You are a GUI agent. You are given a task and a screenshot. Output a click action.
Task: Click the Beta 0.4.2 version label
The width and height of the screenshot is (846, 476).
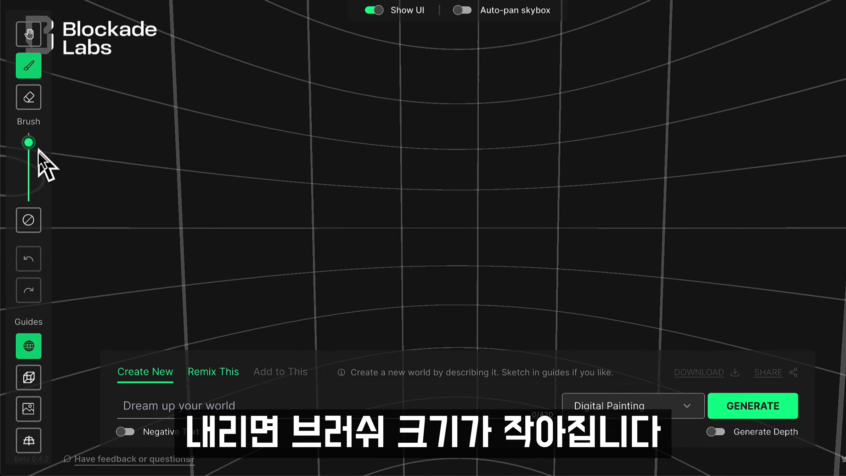[x=31, y=459]
